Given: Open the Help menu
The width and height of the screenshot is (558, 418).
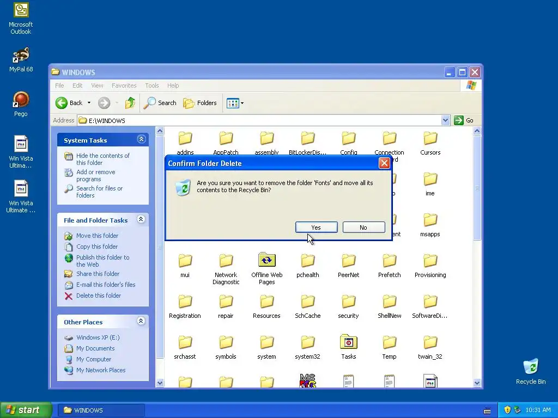Looking at the screenshot, I should (173, 85).
